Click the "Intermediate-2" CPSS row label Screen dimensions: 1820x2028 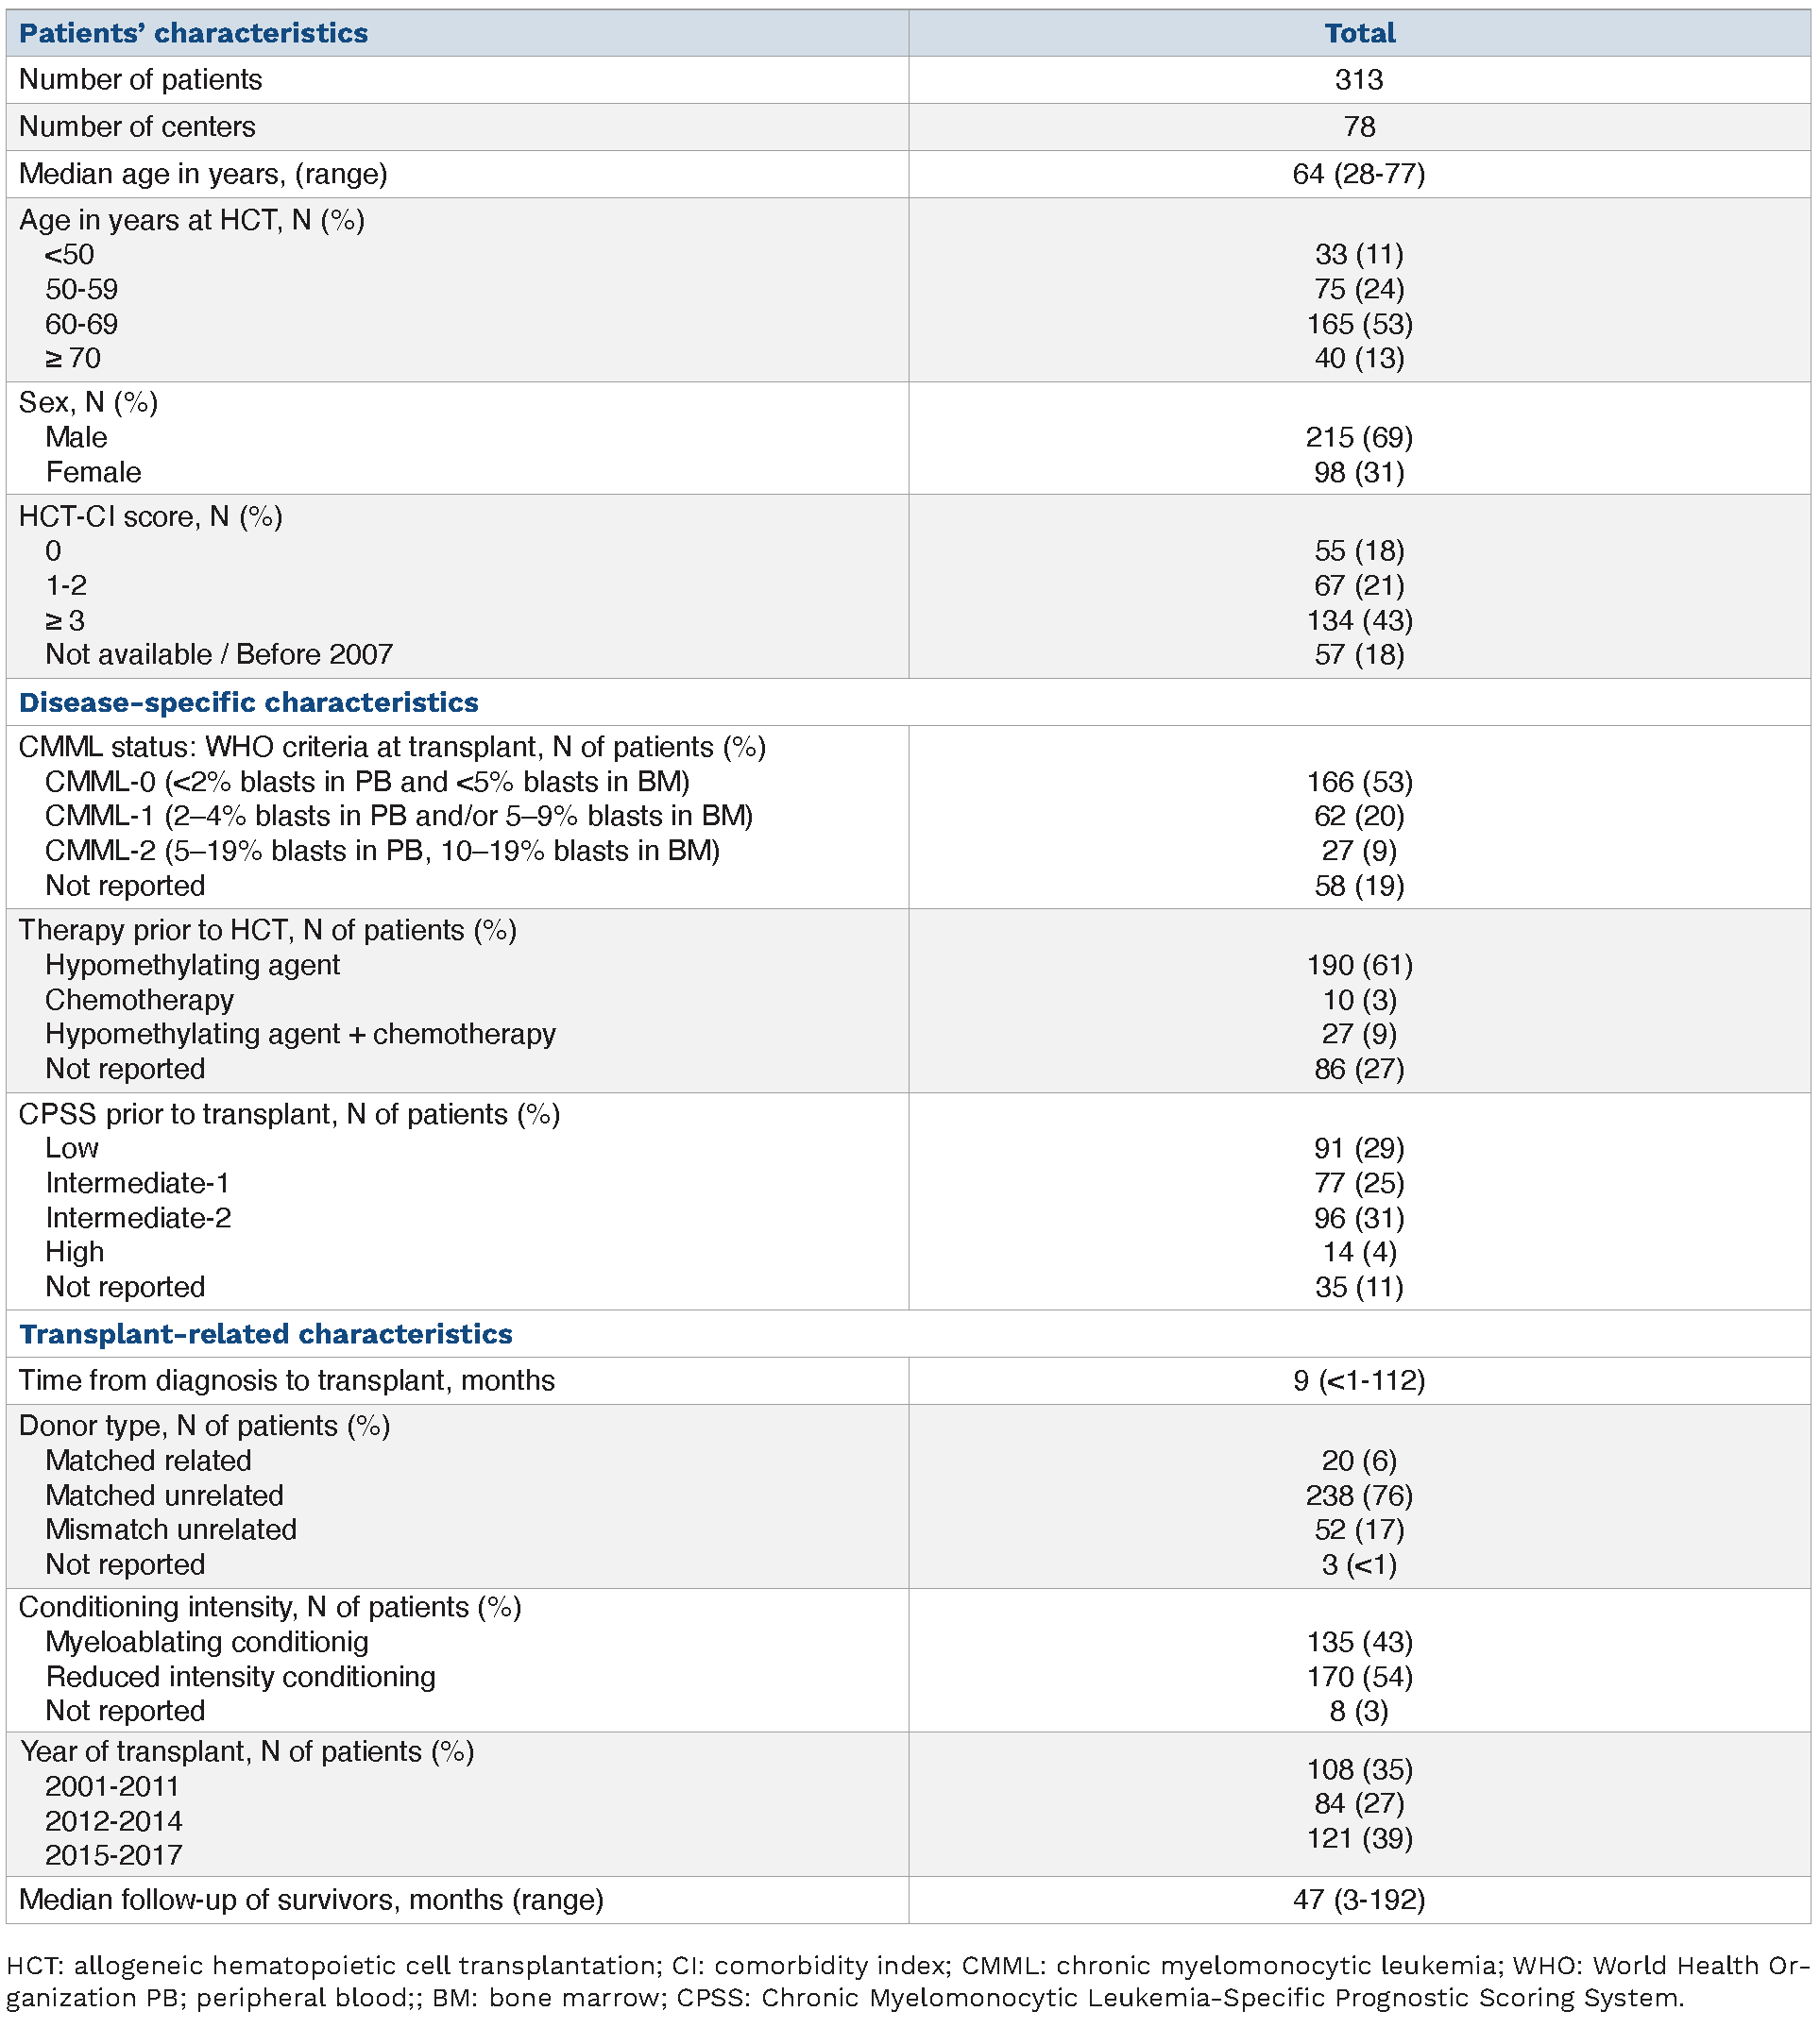(x=138, y=1217)
